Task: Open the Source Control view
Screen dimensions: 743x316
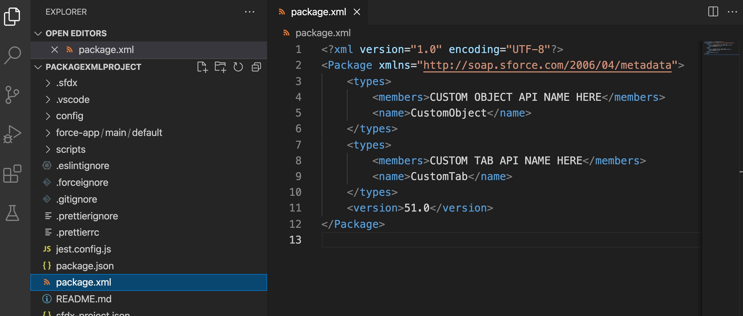Action: pos(12,95)
